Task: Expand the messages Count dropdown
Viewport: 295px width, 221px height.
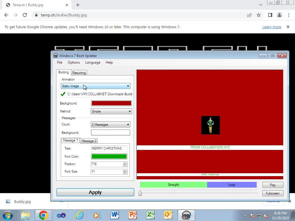Action: (x=111, y=124)
